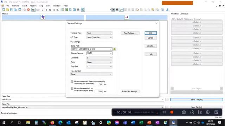Screen dimensions: 225x126
Task: Open the Log menu
Action: tap(41, 6)
